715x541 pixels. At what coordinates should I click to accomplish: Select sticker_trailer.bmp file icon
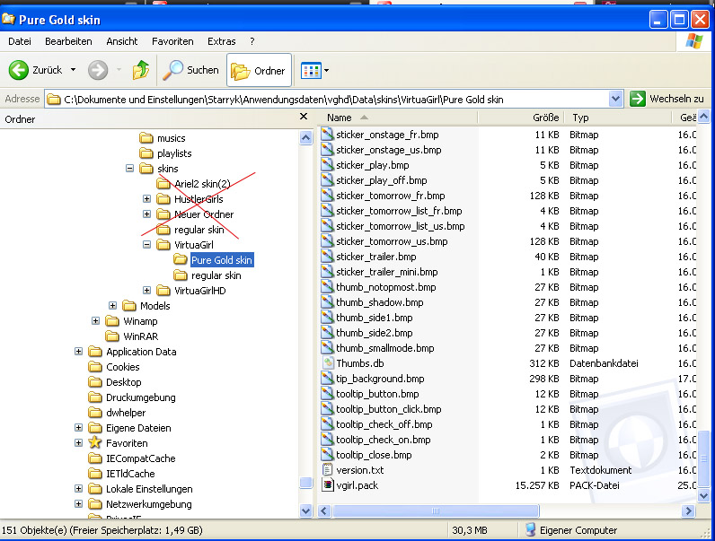[x=327, y=257]
